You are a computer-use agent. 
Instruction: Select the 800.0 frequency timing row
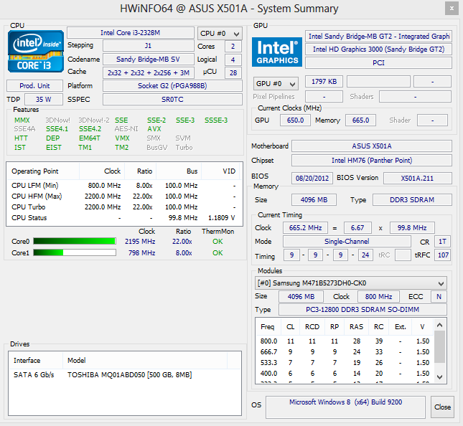click(345, 341)
